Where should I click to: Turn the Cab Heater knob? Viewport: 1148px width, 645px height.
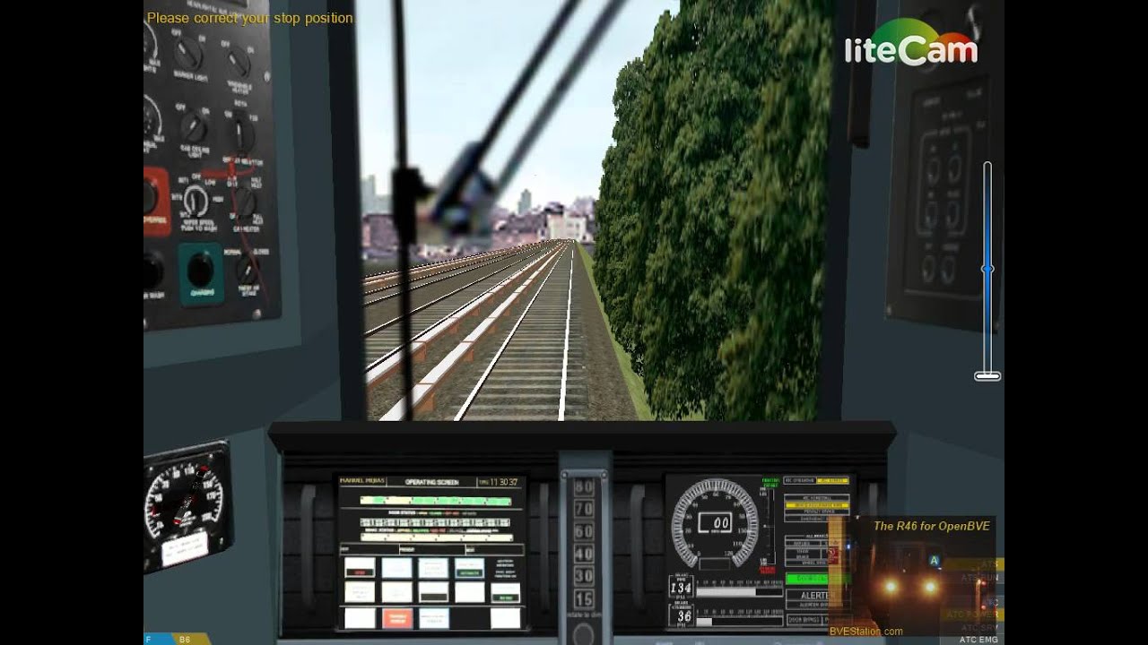point(243,204)
